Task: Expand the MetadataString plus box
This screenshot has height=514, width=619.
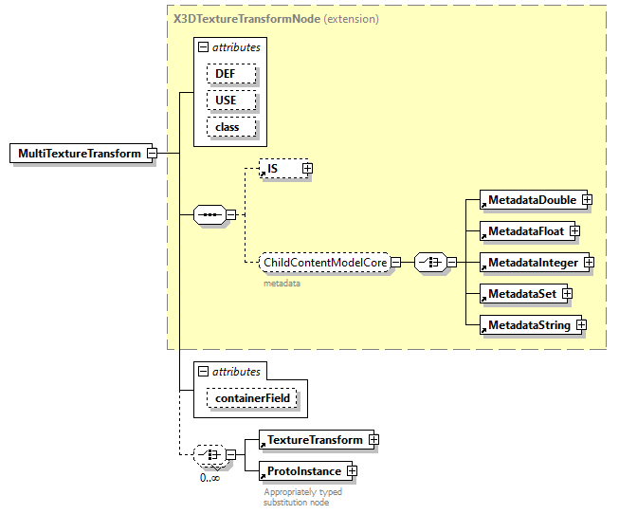Action: [x=581, y=325]
